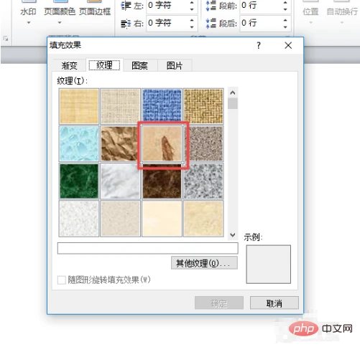This screenshot has height=352, width=360.
Task: Open the 图片 picture tab
Action: (x=175, y=65)
